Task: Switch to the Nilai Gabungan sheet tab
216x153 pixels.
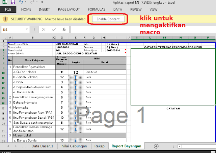Action: (x=74, y=146)
